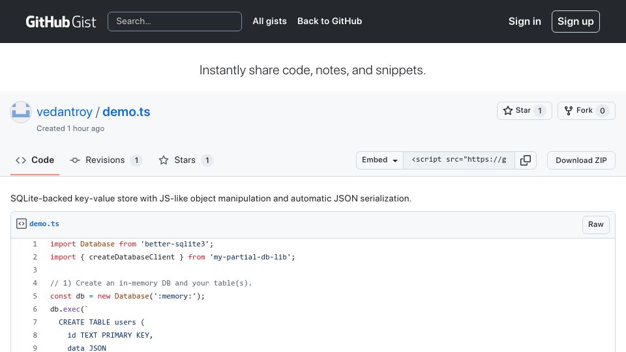The image size is (626, 352).
Task: Fork this gist
Action: (x=586, y=111)
